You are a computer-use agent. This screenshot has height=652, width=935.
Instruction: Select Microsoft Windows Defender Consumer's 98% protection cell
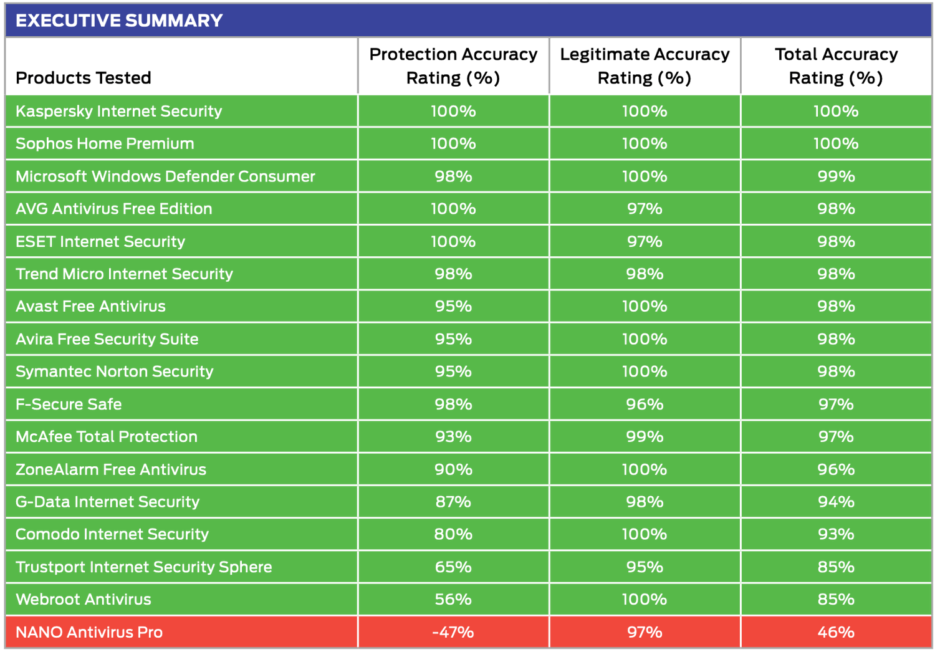click(453, 176)
